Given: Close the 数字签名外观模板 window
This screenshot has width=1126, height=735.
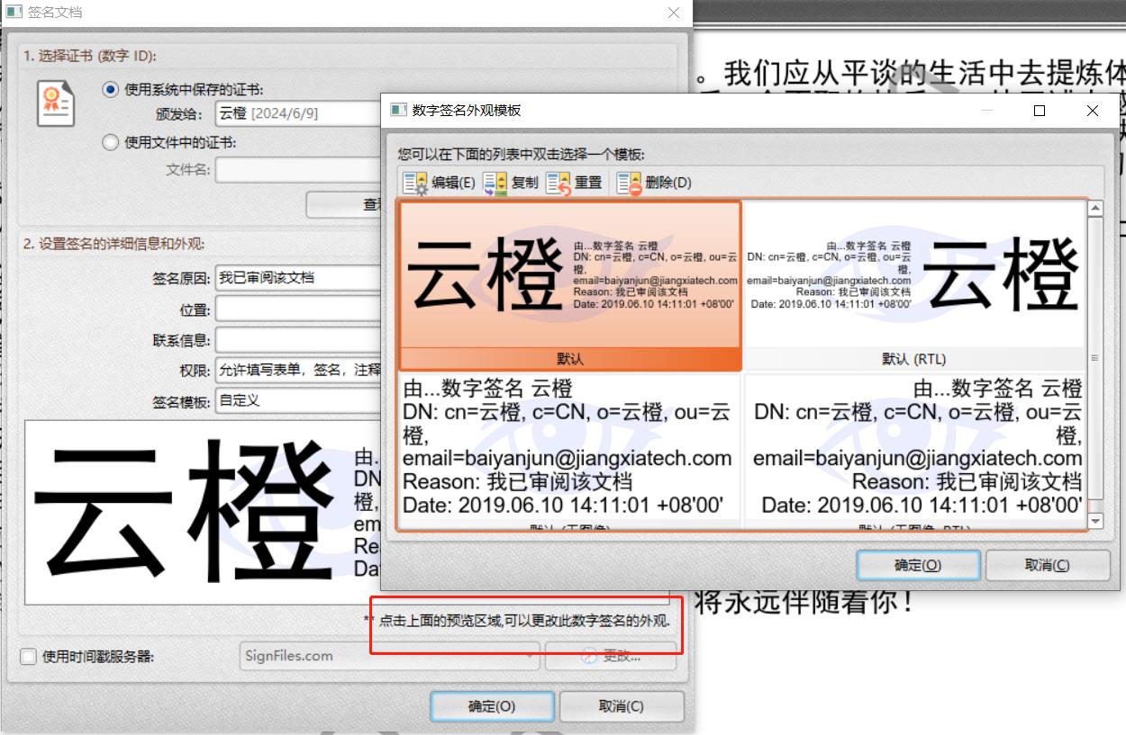Looking at the screenshot, I should tap(1093, 111).
